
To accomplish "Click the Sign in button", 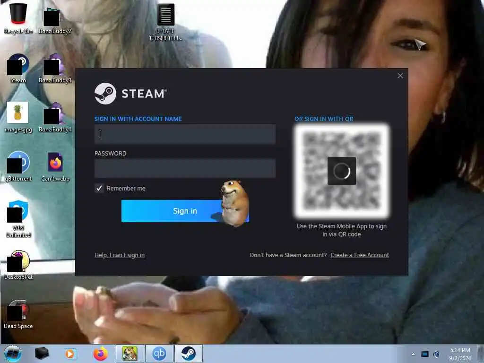I will click(185, 211).
